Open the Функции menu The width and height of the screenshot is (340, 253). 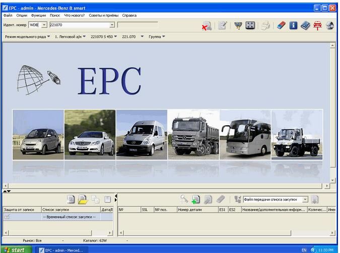[x=38, y=16]
